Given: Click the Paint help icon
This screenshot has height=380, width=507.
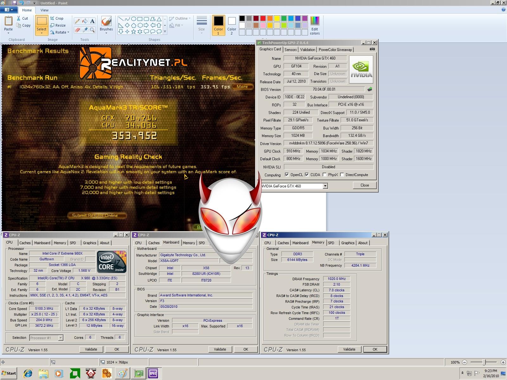Looking at the screenshot, I should coord(504,10).
